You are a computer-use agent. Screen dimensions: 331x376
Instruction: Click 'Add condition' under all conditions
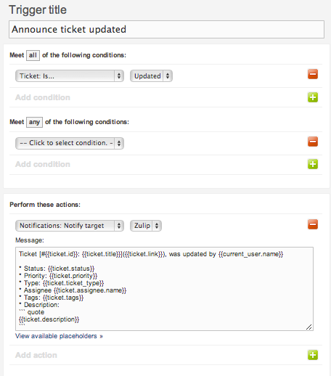coord(43,97)
